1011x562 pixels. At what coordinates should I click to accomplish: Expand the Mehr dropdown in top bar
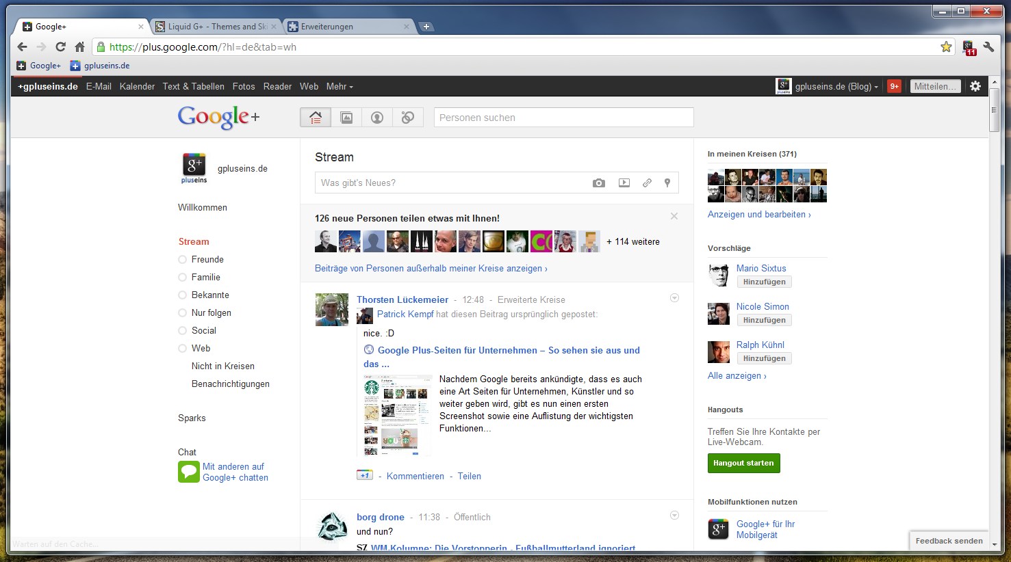click(x=340, y=86)
